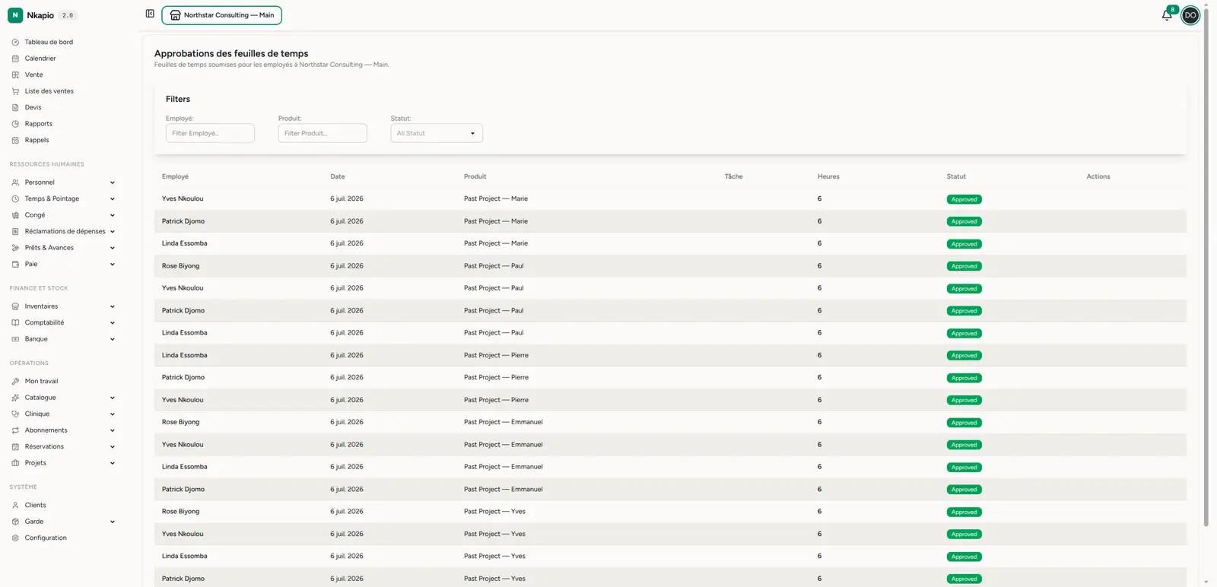Expand the Congé chevron

(x=113, y=215)
